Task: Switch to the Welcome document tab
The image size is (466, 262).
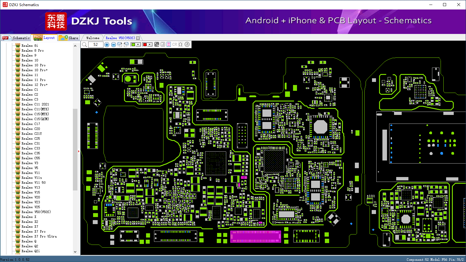Action: pyautogui.click(x=93, y=38)
